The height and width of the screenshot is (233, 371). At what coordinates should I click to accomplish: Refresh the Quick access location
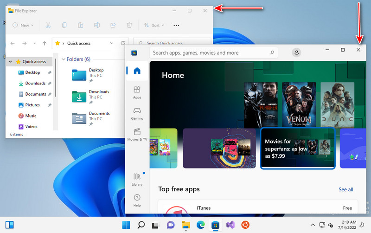point(123,43)
